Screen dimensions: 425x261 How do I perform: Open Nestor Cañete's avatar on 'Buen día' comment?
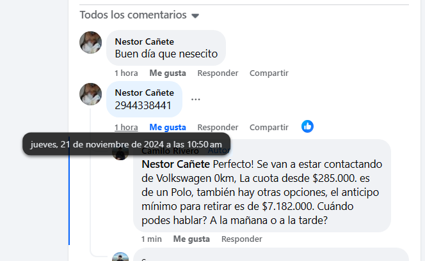click(90, 43)
